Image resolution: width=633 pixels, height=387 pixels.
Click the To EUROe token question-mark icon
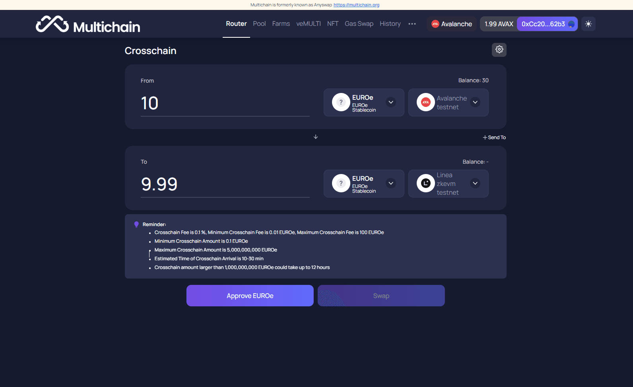click(341, 184)
